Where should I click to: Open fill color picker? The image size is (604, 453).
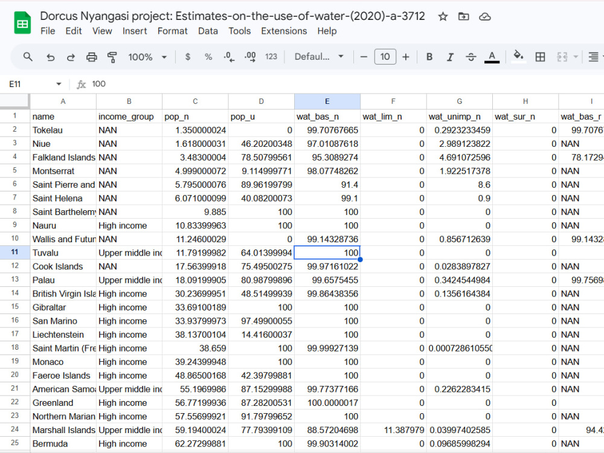pos(518,57)
